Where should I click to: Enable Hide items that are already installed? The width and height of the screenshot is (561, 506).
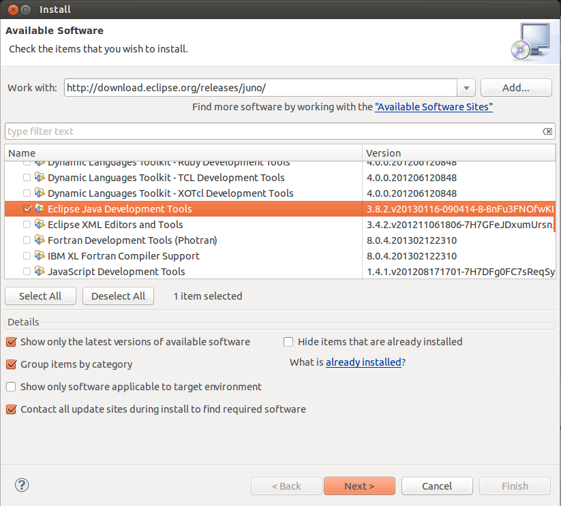[x=288, y=342]
